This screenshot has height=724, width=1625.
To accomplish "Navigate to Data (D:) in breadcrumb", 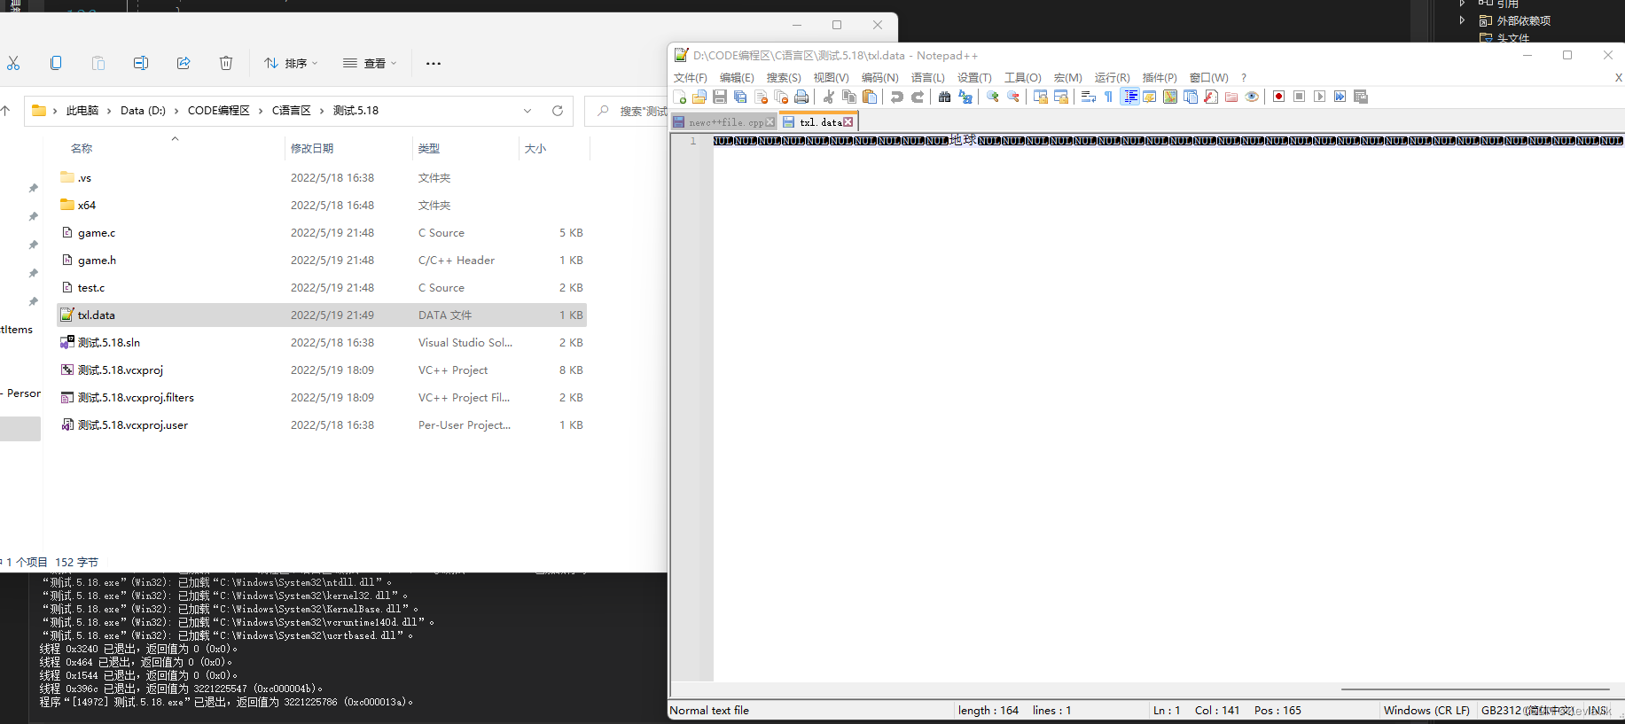I will coord(143,111).
